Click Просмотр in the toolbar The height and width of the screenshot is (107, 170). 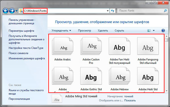click(x=84, y=31)
